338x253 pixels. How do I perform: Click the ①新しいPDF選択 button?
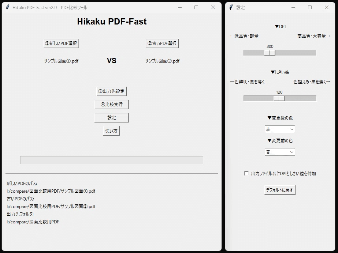click(62, 43)
